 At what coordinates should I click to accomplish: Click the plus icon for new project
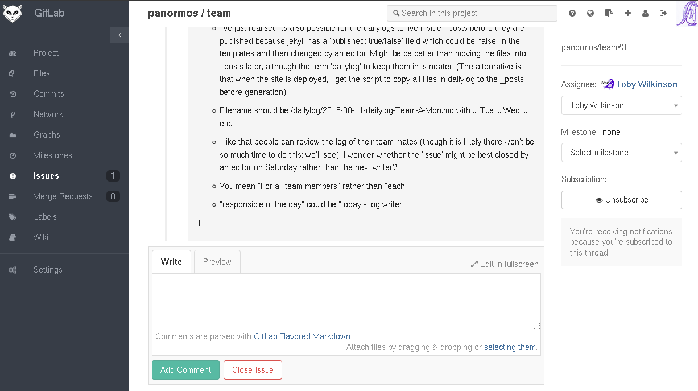[627, 13]
